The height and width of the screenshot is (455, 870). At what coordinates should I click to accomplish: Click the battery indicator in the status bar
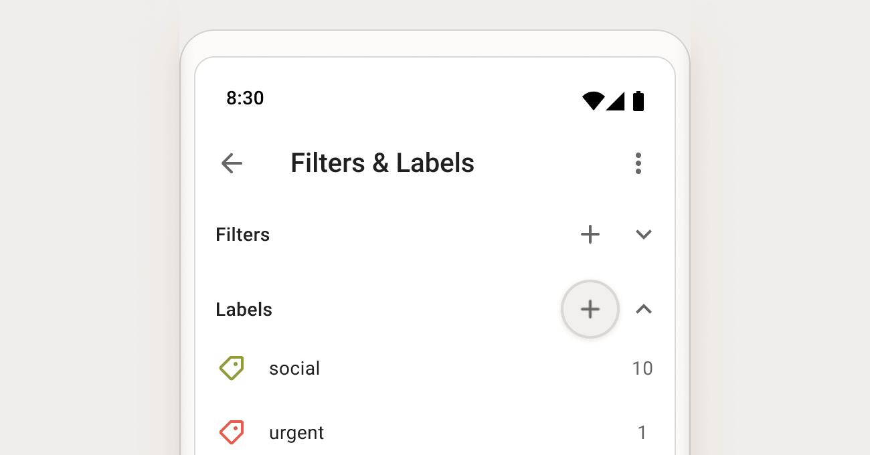(638, 100)
